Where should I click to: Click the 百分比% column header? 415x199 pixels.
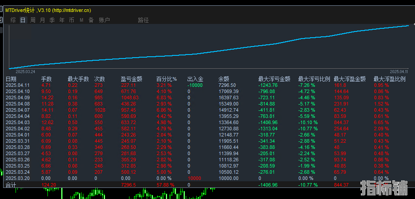[166, 79]
